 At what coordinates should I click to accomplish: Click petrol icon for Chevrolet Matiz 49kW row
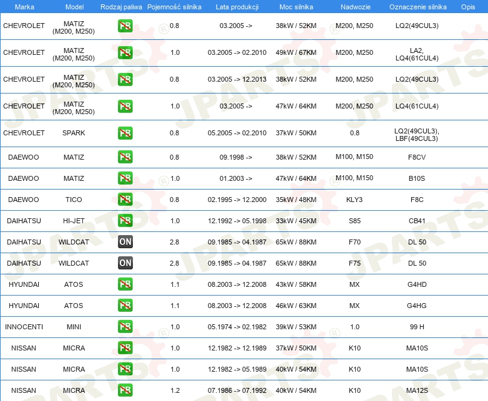(x=125, y=52)
